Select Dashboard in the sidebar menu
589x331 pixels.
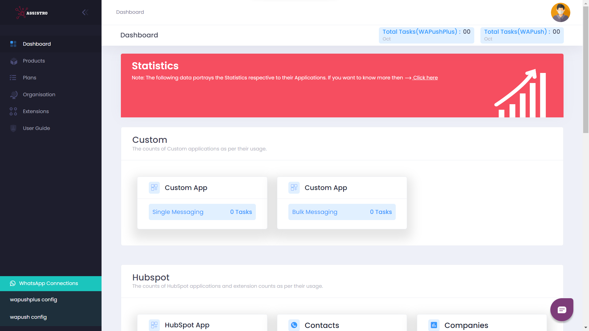[x=37, y=44]
